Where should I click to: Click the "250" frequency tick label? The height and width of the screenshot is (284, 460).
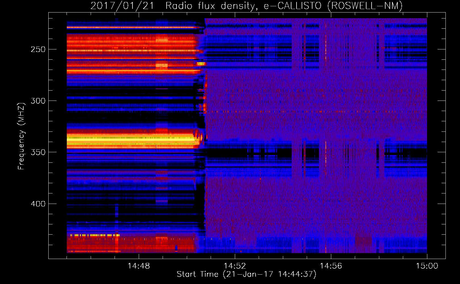tap(38, 49)
